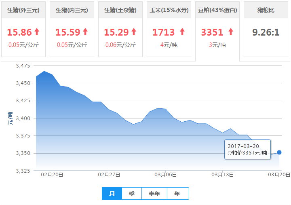291x205 pixels.
Task: Click the 0.06元/公斤 change text
Action: pyautogui.click(x=120, y=45)
